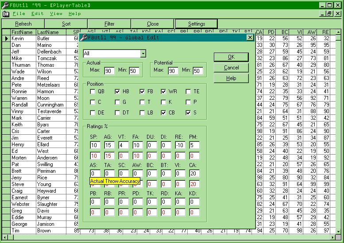Uncheck the WR position checkbox
344x243 pixels.
(163, 91)
